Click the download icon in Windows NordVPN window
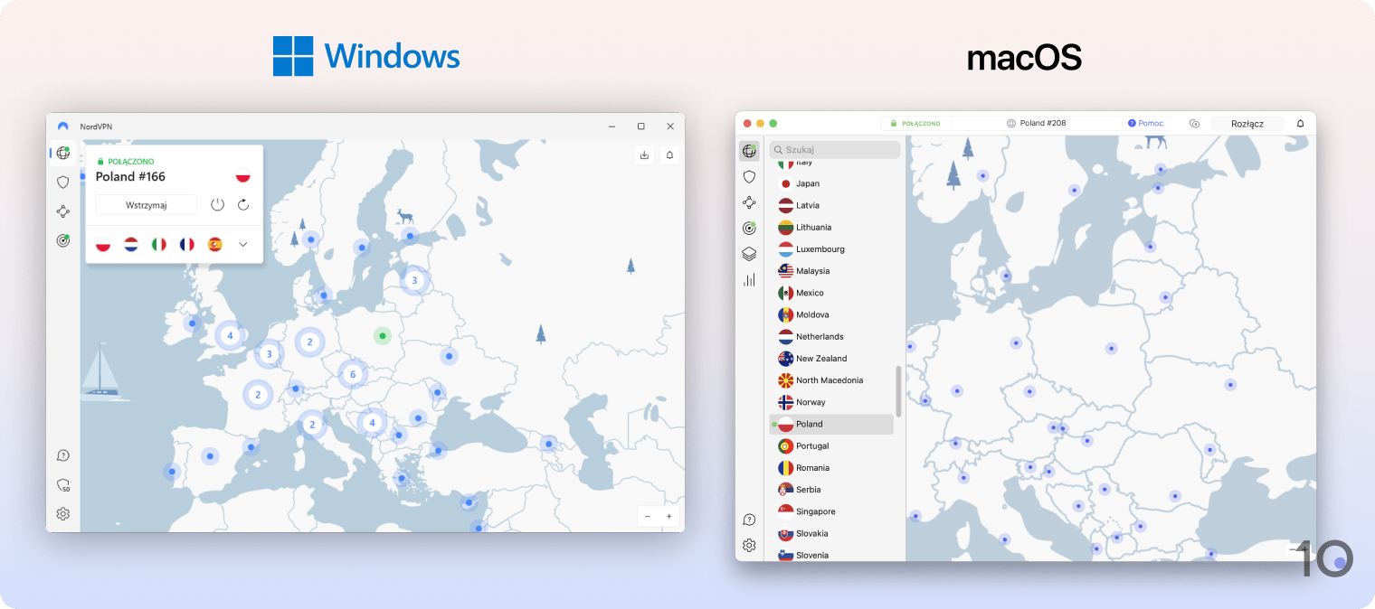The height and width of the screenshot is (609, 1375). [x=644, y=155]
